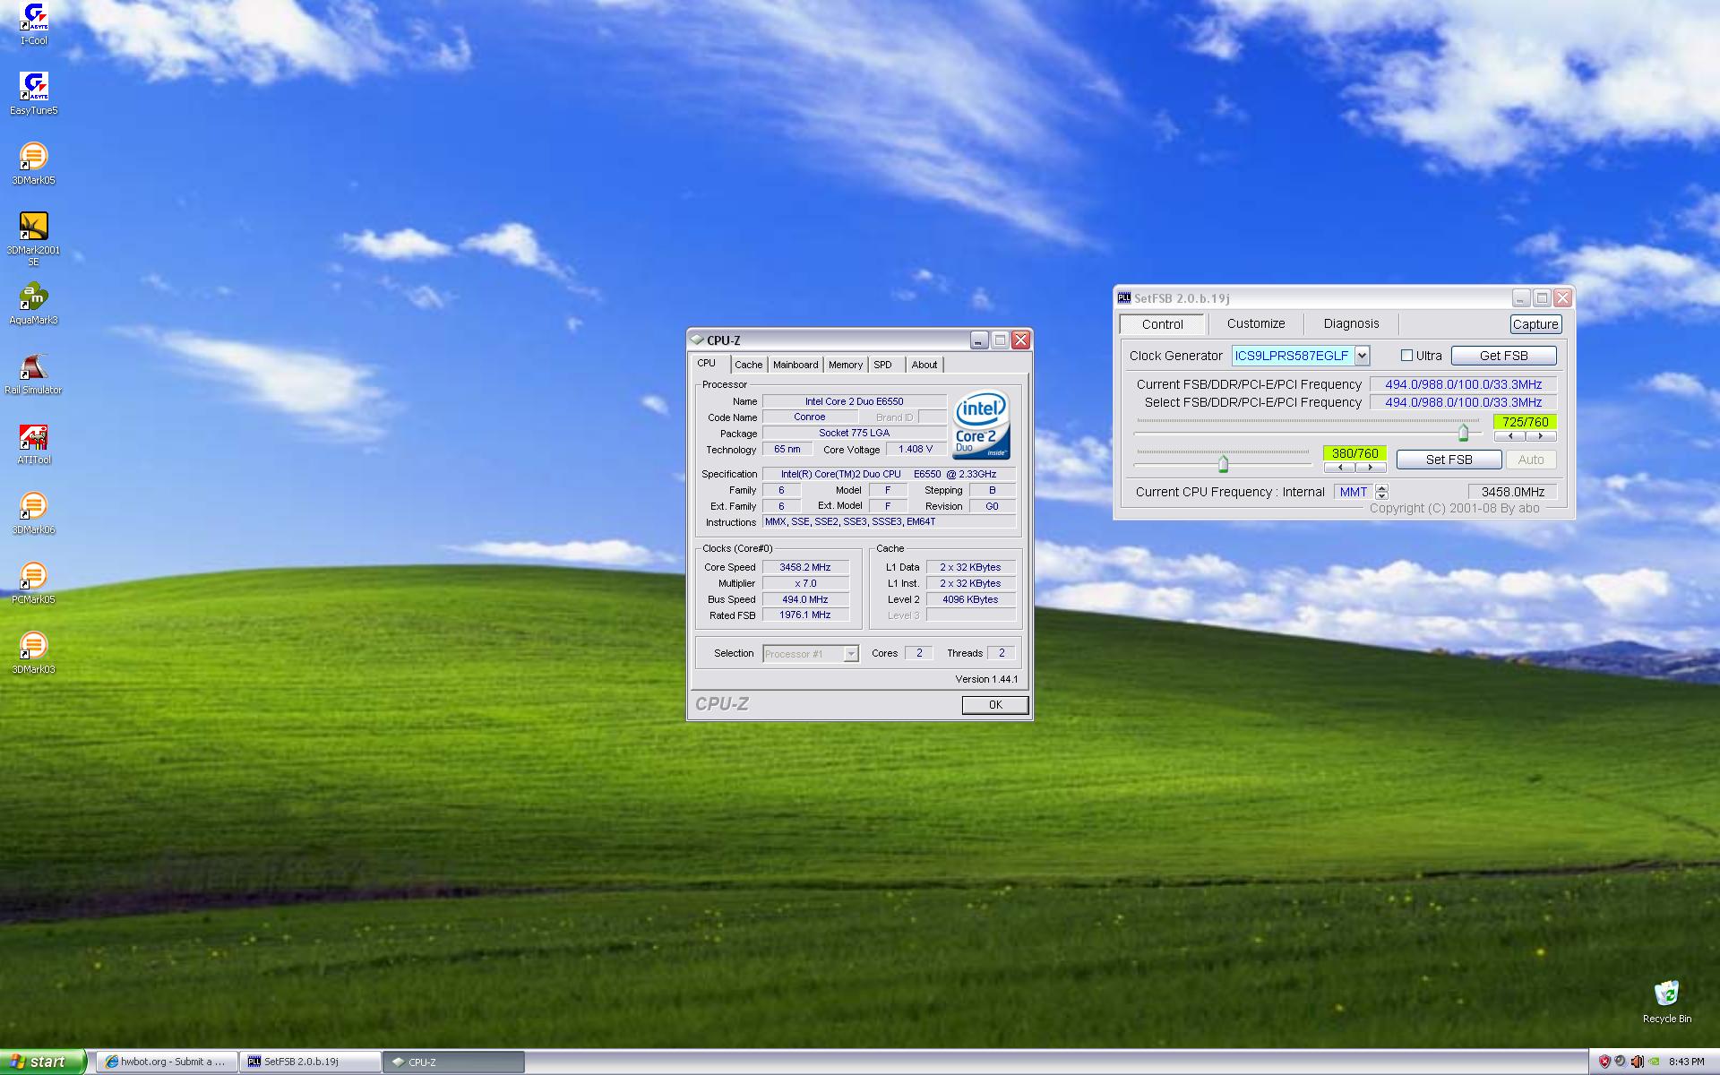Open the CPU tab in CPU-Z
Screen dimensions: 1720x1075
tap(707, 363)
